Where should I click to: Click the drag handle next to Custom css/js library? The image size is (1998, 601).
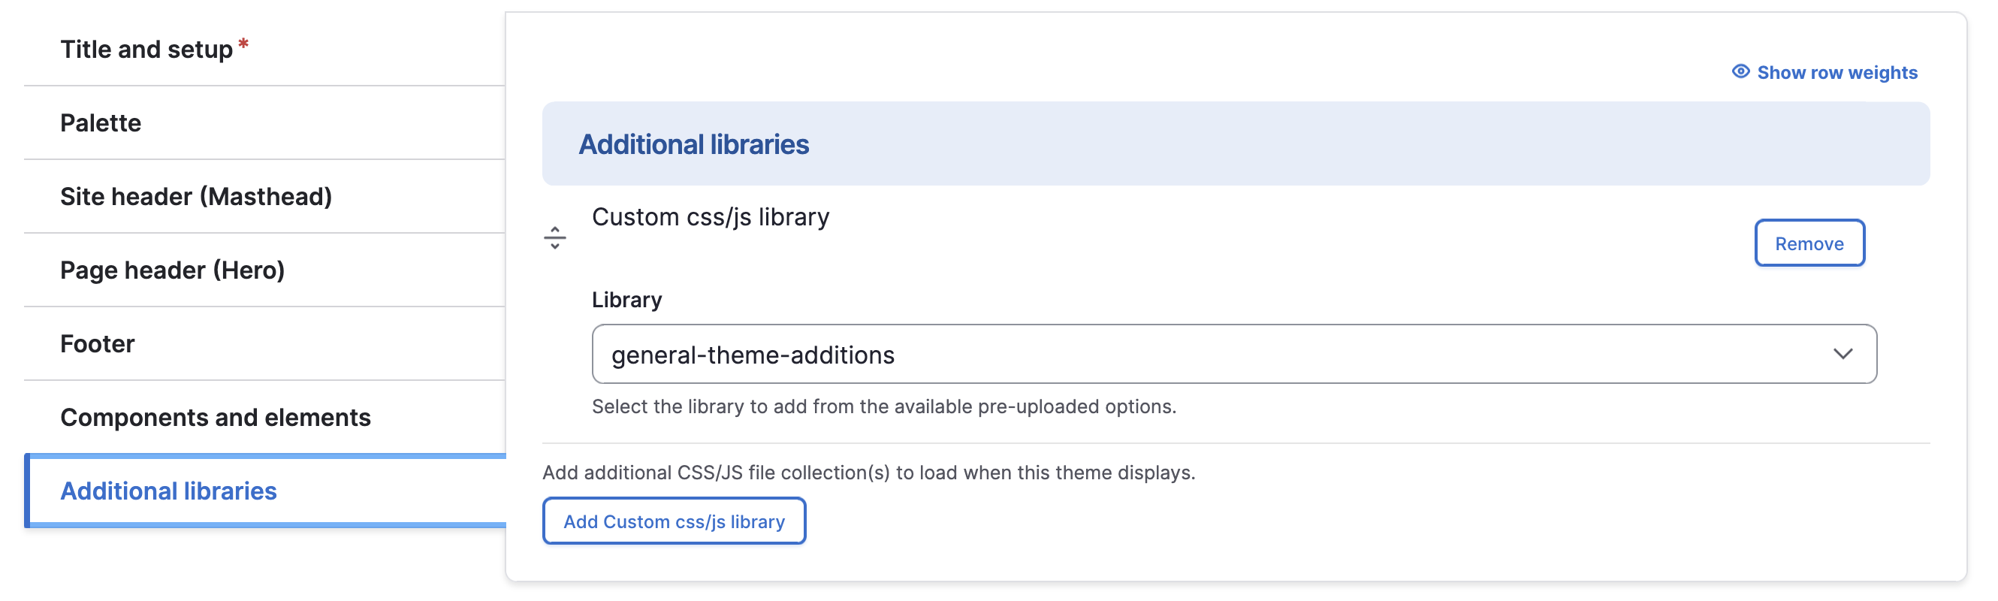556,238
